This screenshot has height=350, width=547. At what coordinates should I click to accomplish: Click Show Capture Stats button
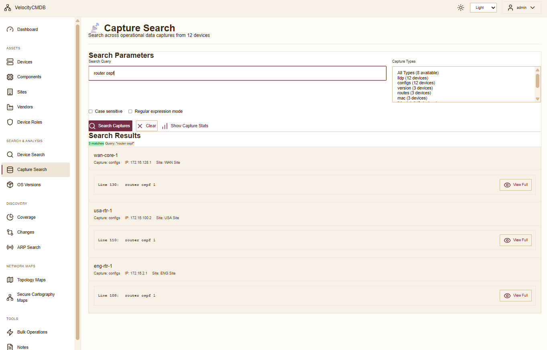(185, 126)
